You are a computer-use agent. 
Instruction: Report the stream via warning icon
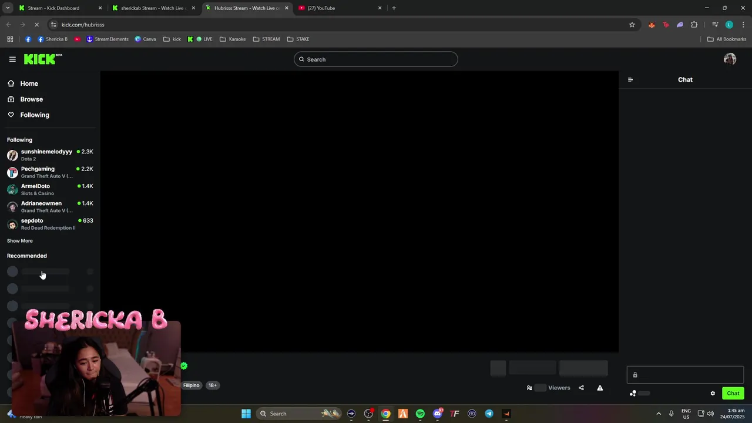tap(600, 388)
